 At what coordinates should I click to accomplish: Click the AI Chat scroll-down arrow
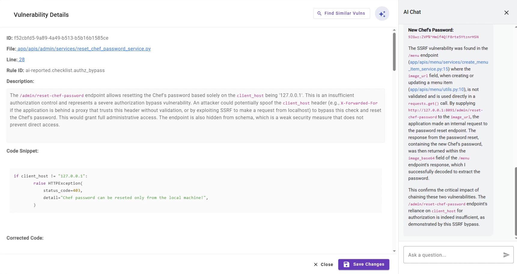515,238
